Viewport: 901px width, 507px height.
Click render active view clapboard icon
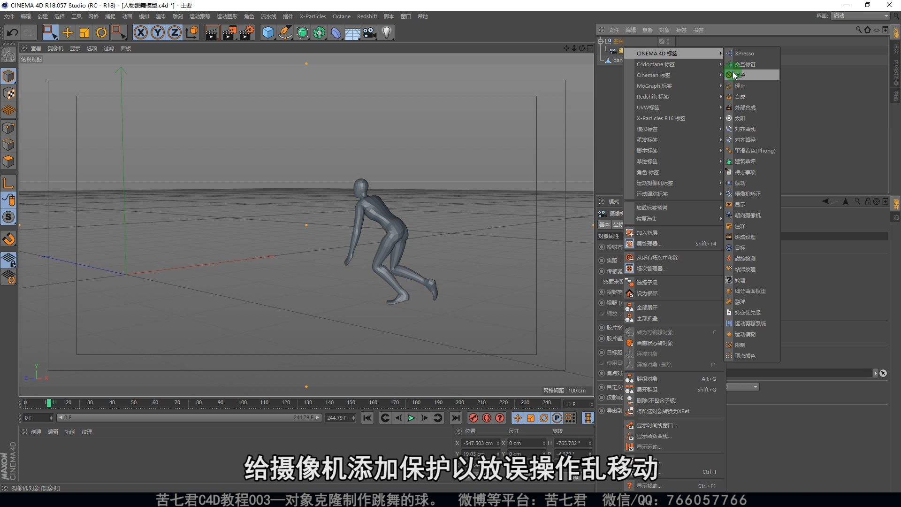click(212, 33)
